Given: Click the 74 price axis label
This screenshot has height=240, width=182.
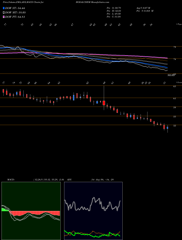Looking at the screenshot, I should click(174, 59).
